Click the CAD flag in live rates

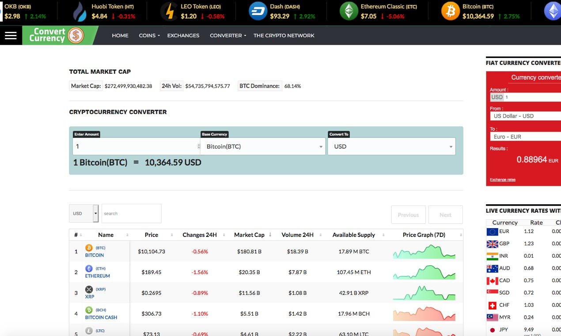[492, 281]
